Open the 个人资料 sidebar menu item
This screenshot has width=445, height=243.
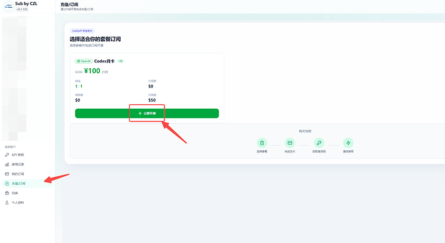pos(27,203)
